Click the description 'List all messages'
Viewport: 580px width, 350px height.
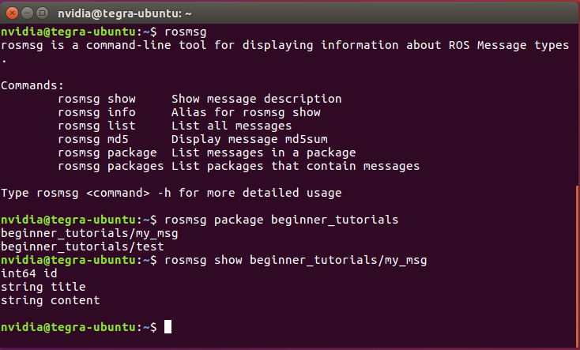(x=232, y=126)
